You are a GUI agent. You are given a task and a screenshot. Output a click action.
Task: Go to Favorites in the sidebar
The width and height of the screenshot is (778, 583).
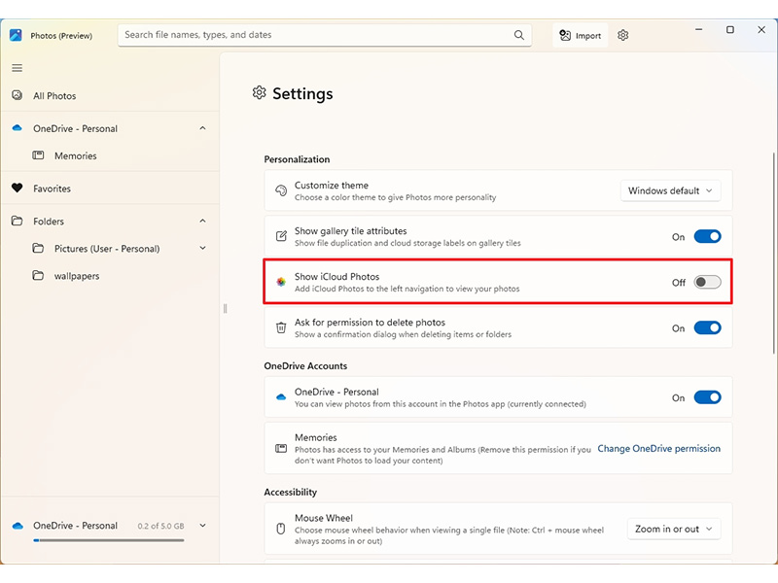(x=110, y=189)
